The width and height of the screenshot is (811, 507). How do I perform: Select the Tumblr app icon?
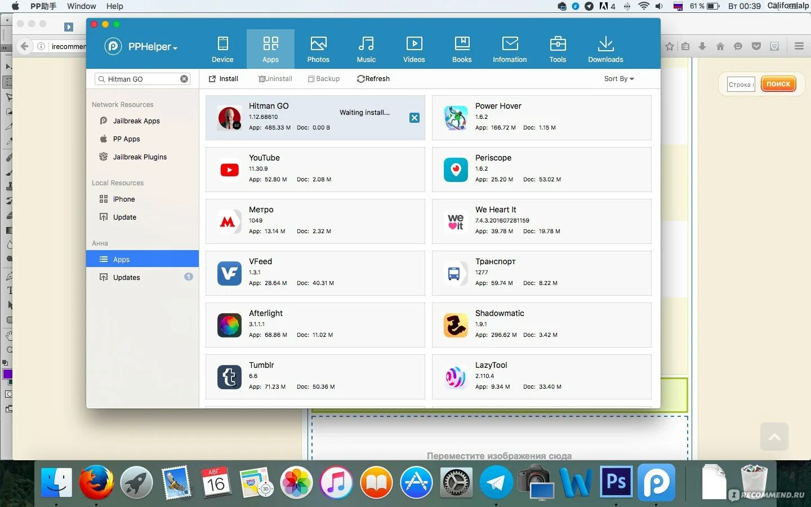pos(229,377)
